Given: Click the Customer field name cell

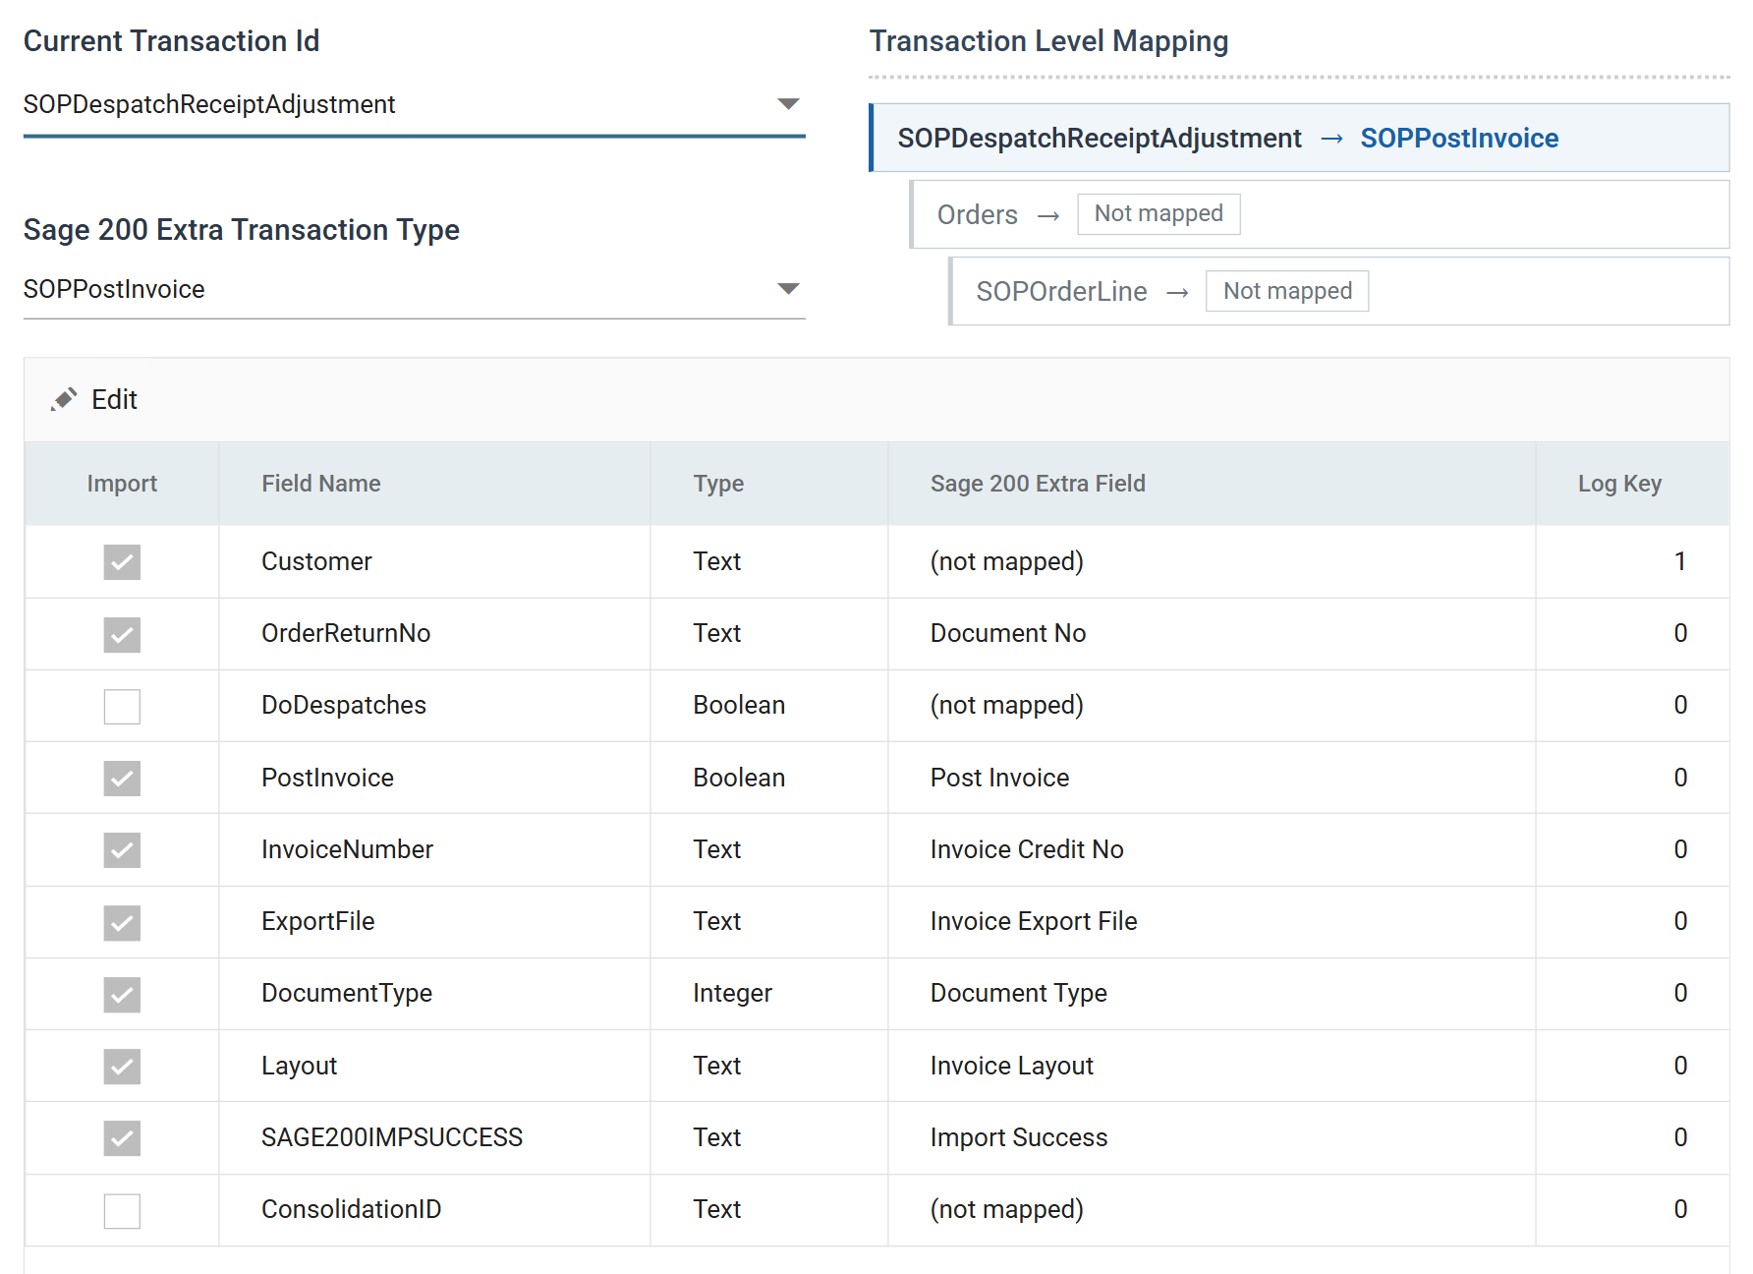Looking at the screenshot, I should [x=434, y=562].
